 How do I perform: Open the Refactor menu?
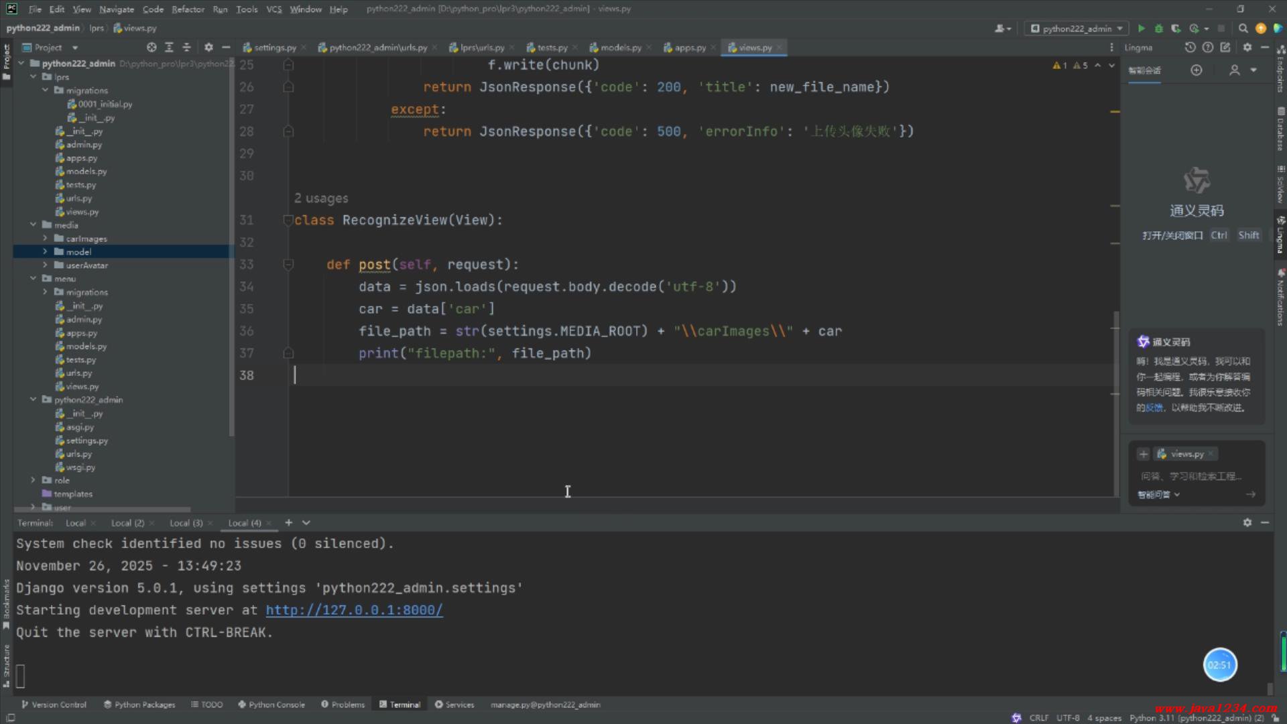[188, 9]
